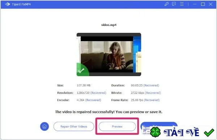217x140 pixels.
Task: Click the repaired successfully message text
Action: pos(109,112)
